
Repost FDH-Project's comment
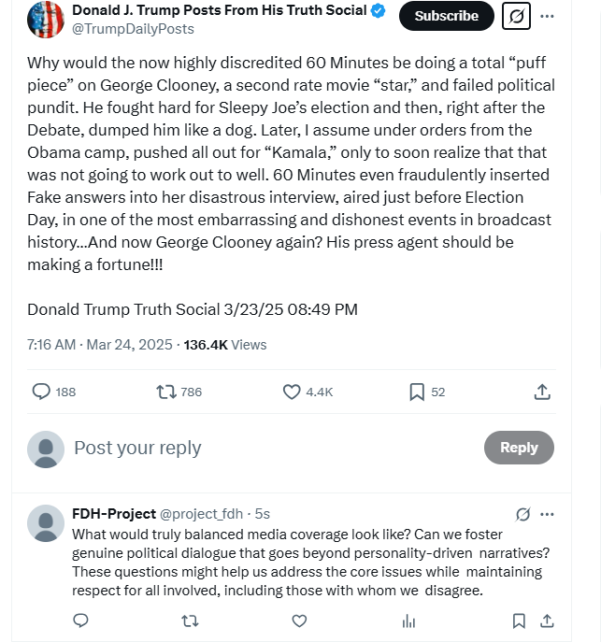click(190, 621)
